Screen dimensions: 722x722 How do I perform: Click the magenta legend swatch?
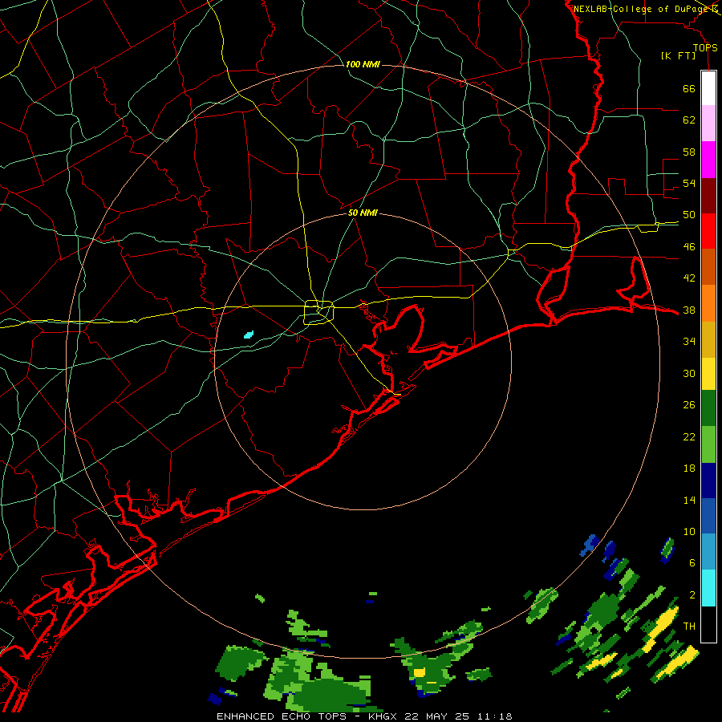708,160
